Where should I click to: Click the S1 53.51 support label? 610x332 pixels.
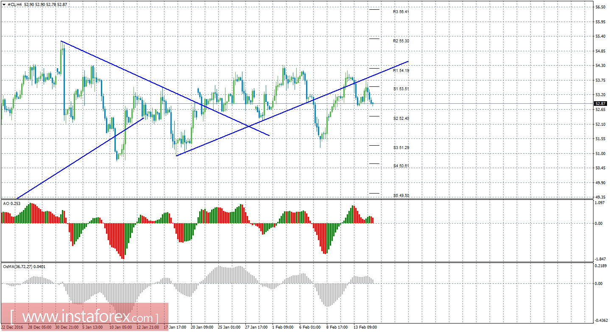(401, 89)
